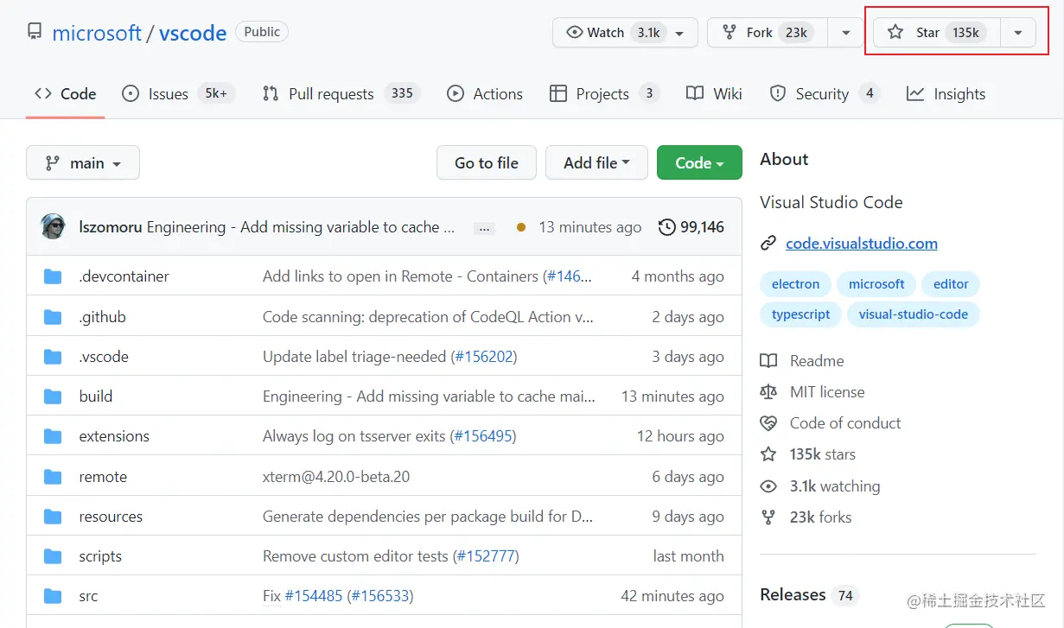Open the main branch selector
Viewport: 1064px width, 628px height.
(83, 162)
